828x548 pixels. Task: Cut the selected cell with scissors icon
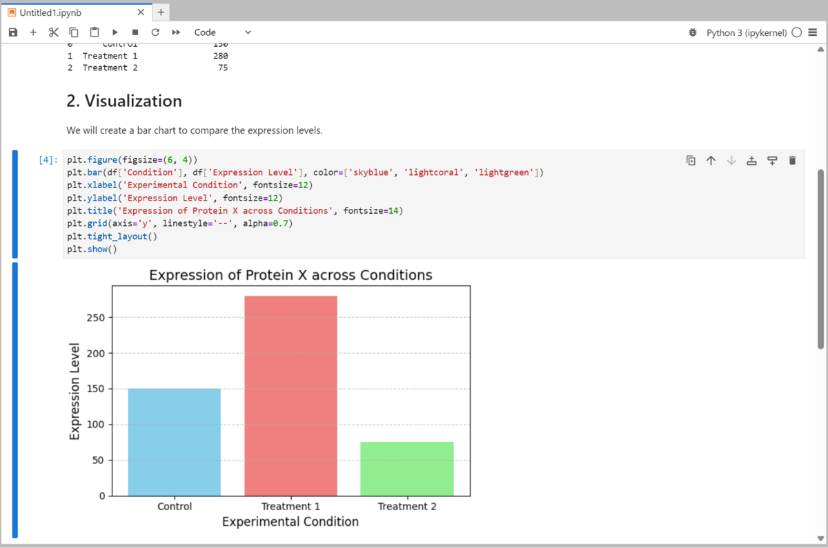click(53, 32)
